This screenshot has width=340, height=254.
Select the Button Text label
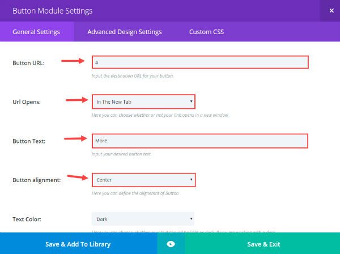(x=29, y=141)
